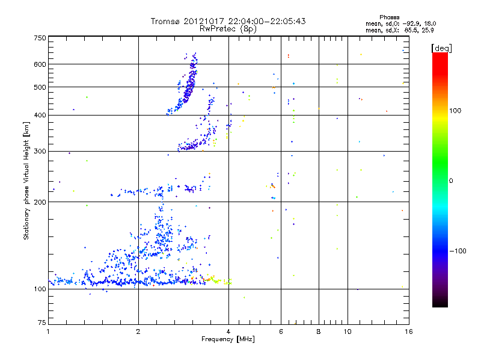Click y-axis tick label '75'
The height and width of the screenshot is (361, 481).
point(42,322)
